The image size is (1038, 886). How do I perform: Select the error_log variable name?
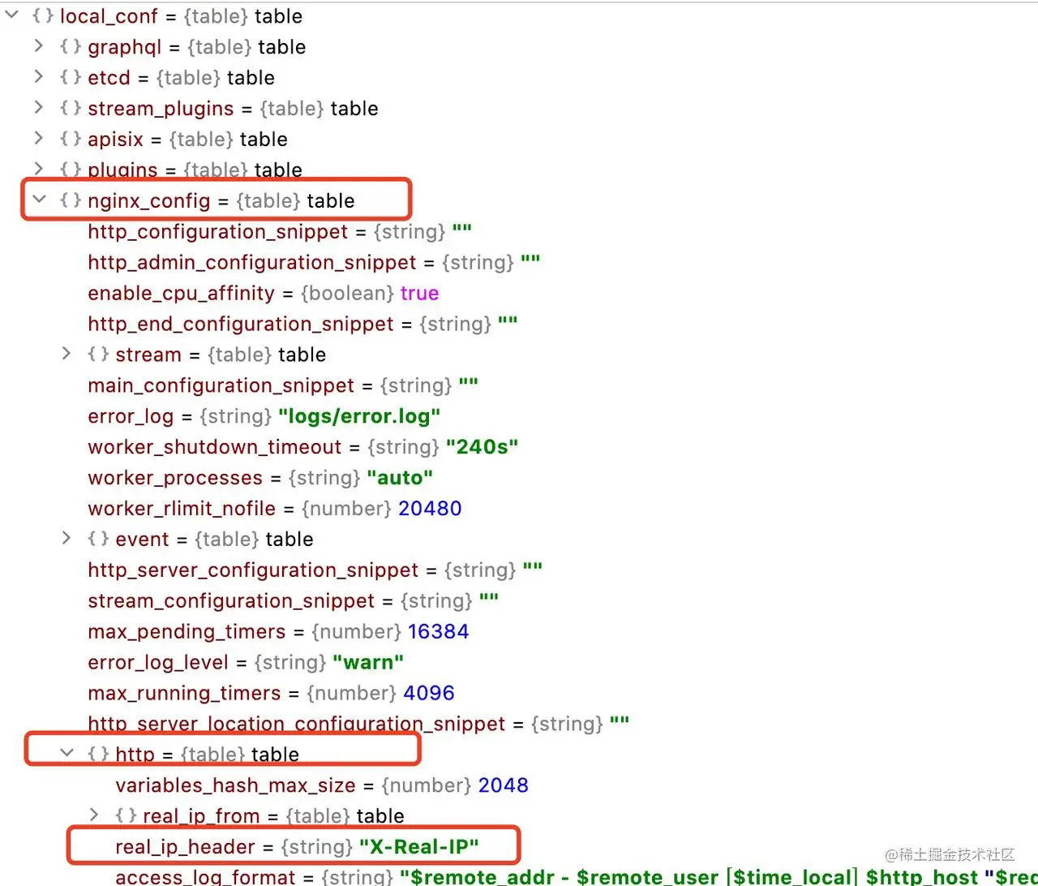(x=131, y=416)
